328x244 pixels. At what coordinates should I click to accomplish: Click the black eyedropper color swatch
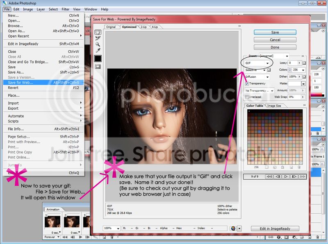98,59
